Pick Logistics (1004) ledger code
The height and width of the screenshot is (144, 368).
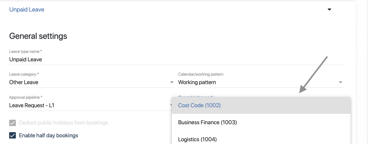(x=197, y=139)
